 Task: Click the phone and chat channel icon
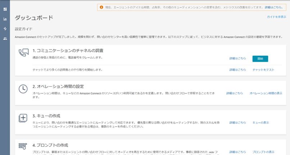click(23, 53)
